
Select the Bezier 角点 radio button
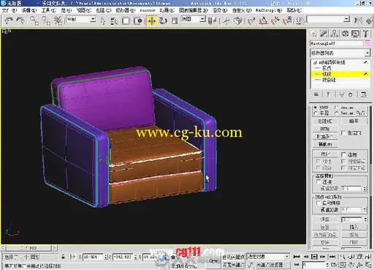[x=336, y=113]
